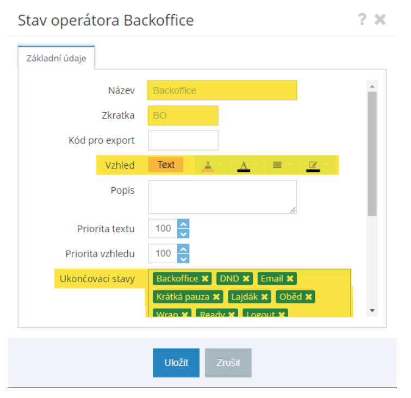Image resolution: width=411 pixels, height=398 pixels.
Task: Click the Kód pro export field
Action: pos(183,140)
